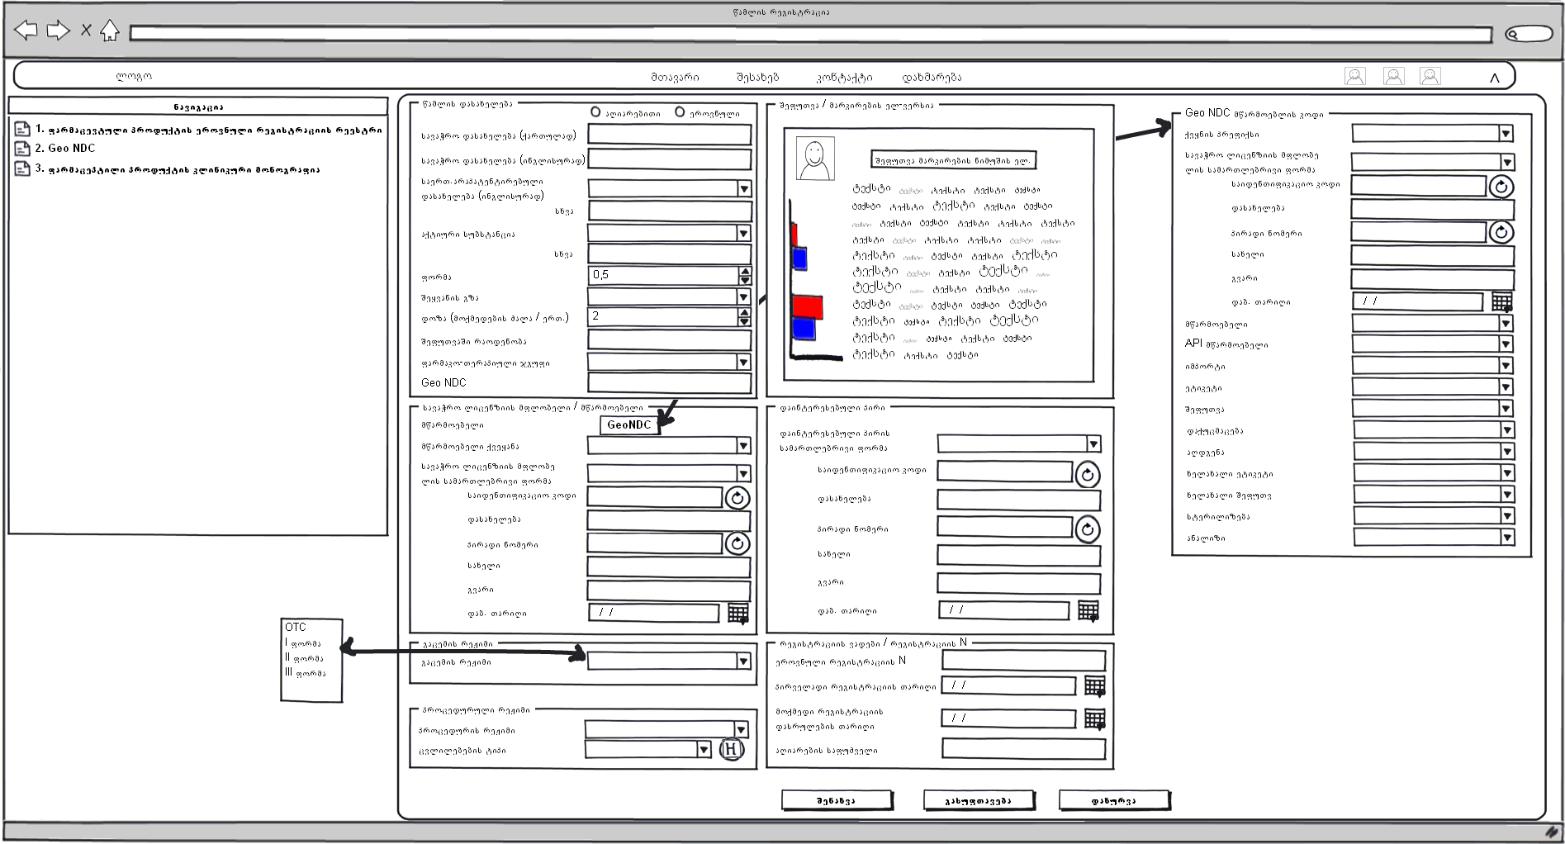Open the კონტაქტი menu item
The height and width of the screenshot is (844, 1565).
844,78
